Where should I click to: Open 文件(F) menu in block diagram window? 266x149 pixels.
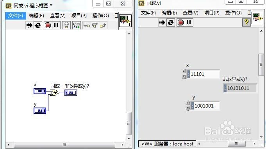click(16, 16)
